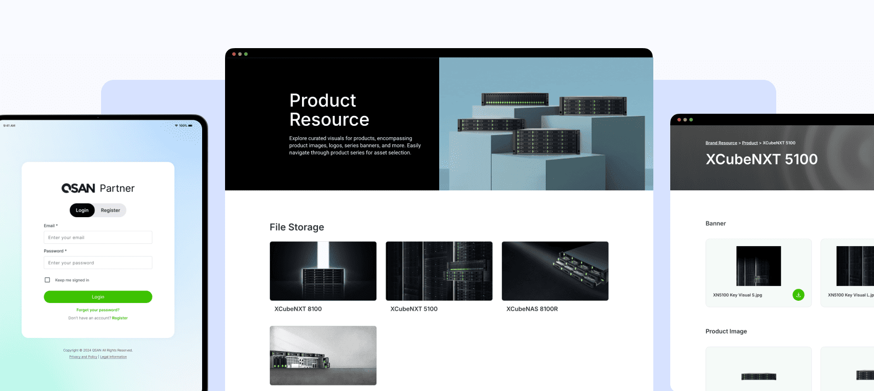Open the Forget your password link
This screenshot has width=874, height=391.
(98, 310)
